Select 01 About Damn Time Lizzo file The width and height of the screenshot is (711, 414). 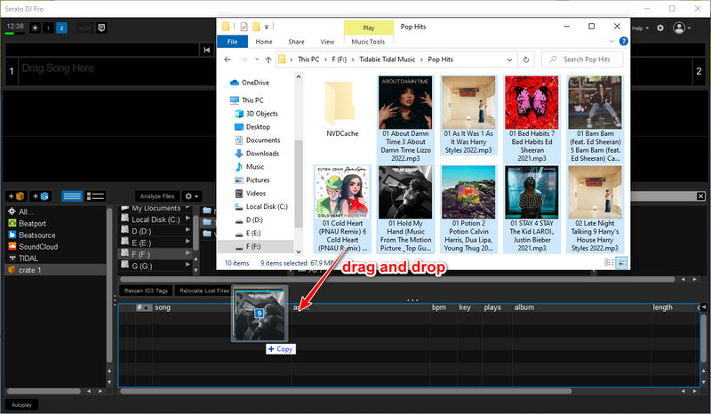[x=405, y=120]
